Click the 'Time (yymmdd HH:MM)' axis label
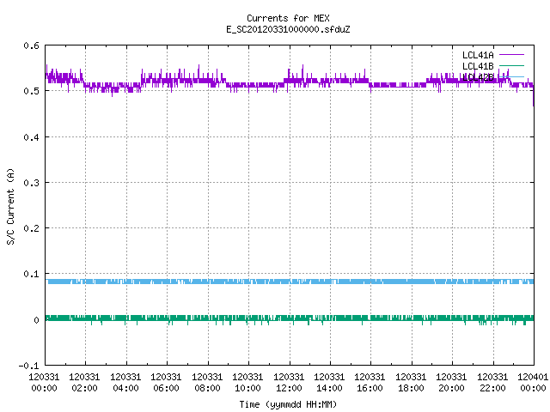 (288, 404)
